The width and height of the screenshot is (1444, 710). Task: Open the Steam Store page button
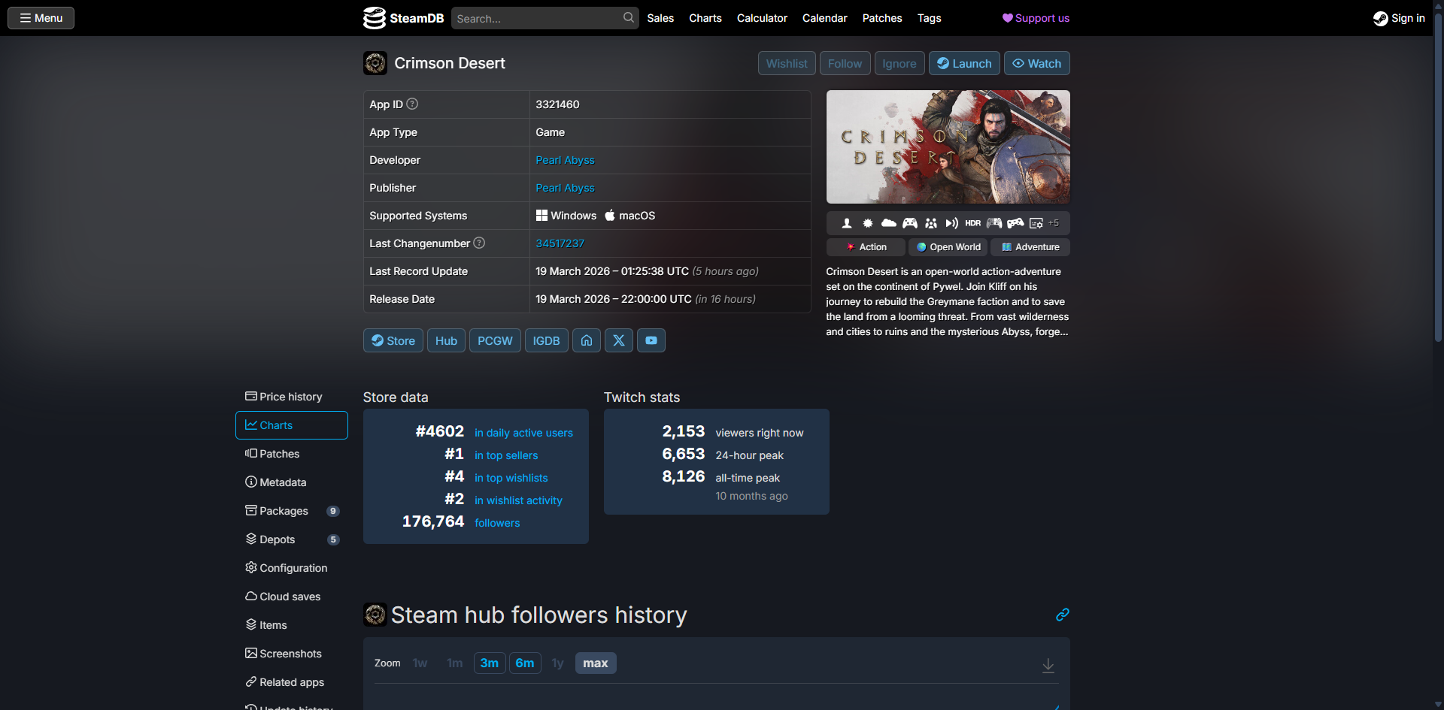pyautogui.click(x=393, y=340)
